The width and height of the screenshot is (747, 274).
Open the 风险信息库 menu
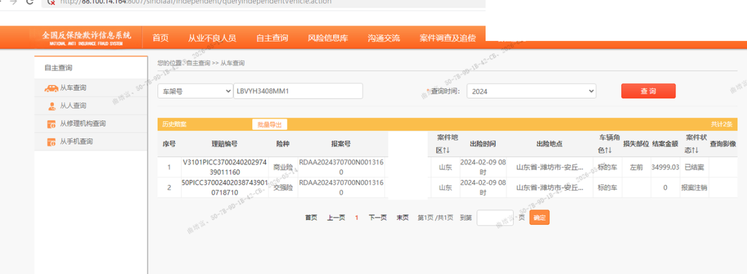(x=327, y=38)
